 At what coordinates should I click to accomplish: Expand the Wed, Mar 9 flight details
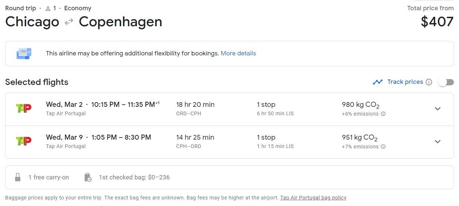pyautogui.click(x=437, y=141)
